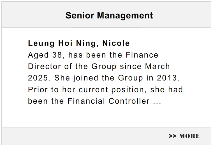Click the year 2013 in the bio

pos(168,78)
